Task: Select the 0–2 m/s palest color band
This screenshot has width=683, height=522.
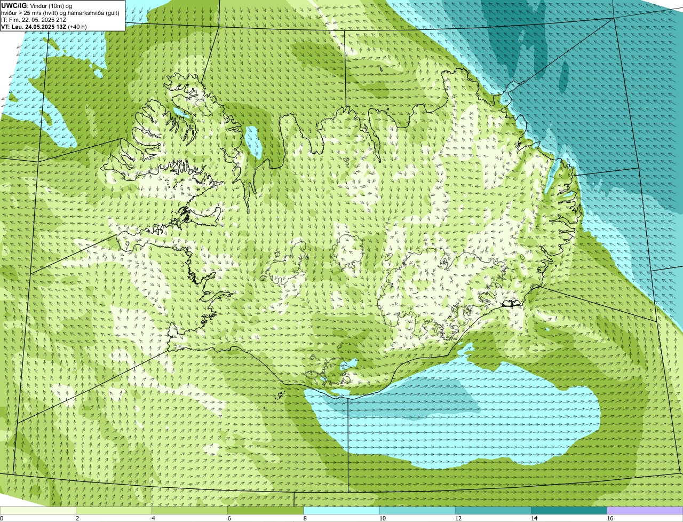Action: tap(38, 511)
